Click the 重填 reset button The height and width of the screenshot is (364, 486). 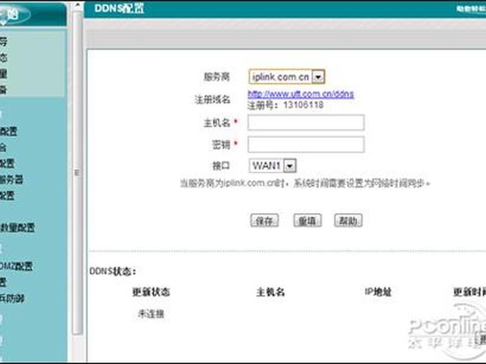(307, 220)
